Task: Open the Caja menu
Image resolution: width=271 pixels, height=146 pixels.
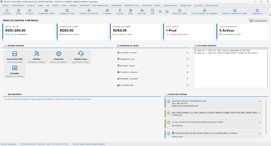Action: pyautogui.click(x=48, y=5)
